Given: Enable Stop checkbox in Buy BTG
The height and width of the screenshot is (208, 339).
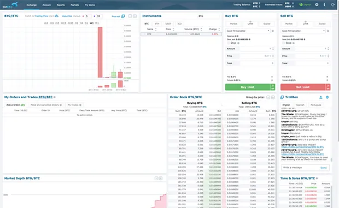Looking at the screenshot, I should coord(229,43).
